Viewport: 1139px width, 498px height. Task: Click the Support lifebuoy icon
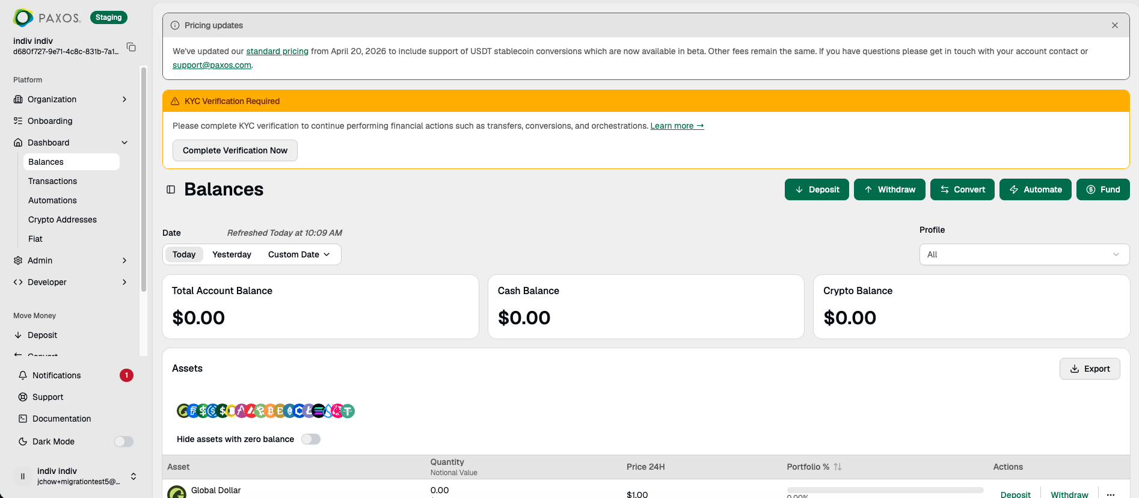pyautogui.click(x=23, y=397)
